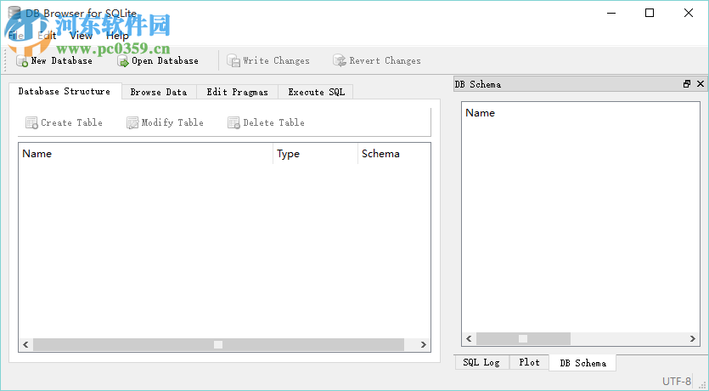709x391 pixels.
Task: Click the Open Database button label
Action: (x=165, y=60)
